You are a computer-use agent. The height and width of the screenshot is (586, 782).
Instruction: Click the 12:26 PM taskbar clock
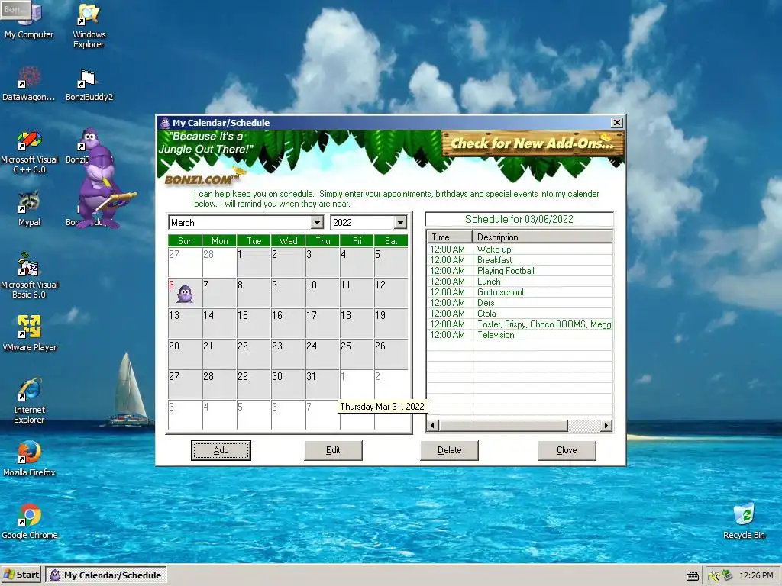point(756,575)
